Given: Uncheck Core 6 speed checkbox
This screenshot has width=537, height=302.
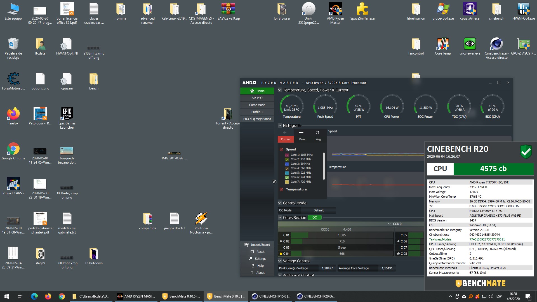Looking at the screenshot, I should (287, 177).
